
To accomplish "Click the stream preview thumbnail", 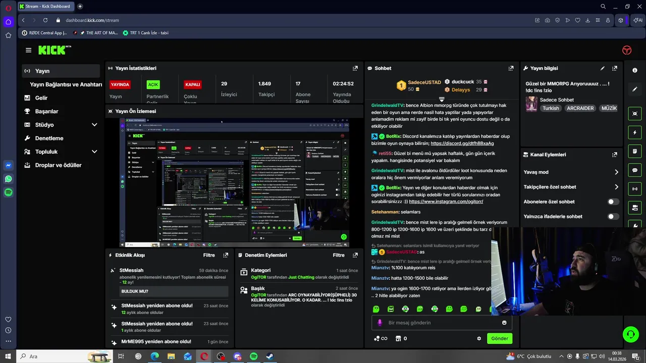I will 234,183.
